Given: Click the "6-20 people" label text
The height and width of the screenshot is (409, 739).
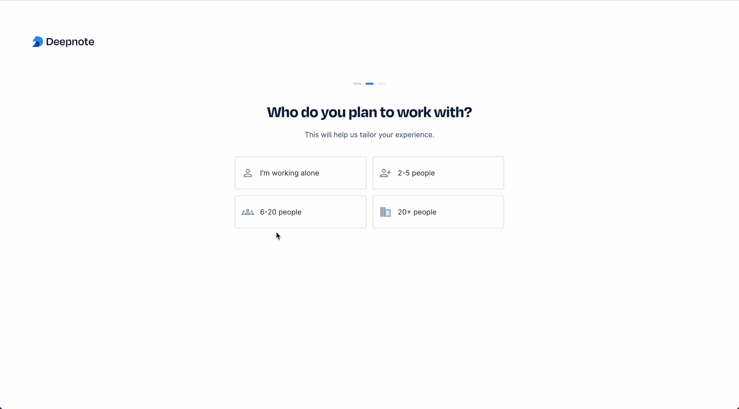Looking at the screenshot, I should tap(281, 212).
